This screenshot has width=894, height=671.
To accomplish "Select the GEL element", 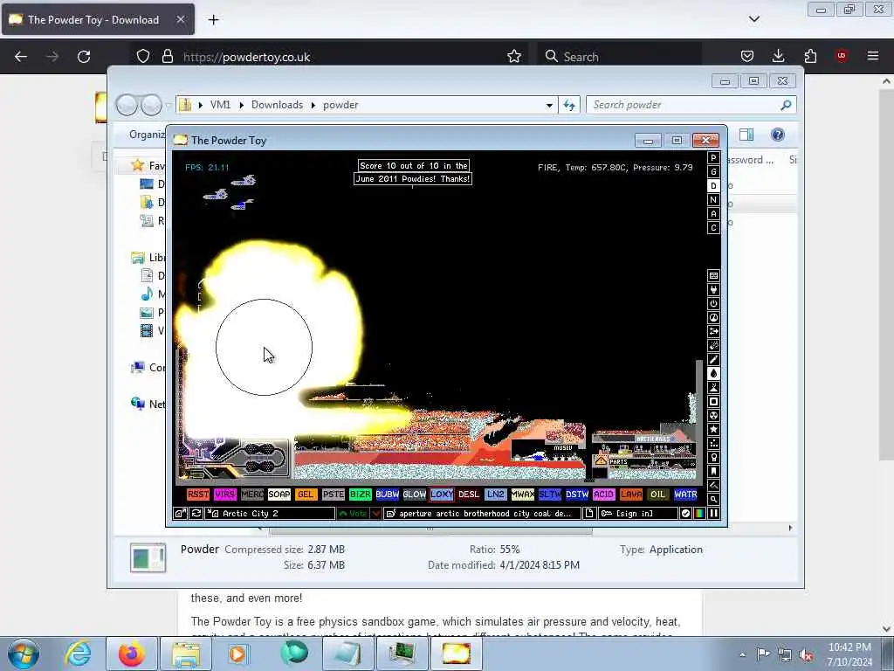I will click(306, 495).
